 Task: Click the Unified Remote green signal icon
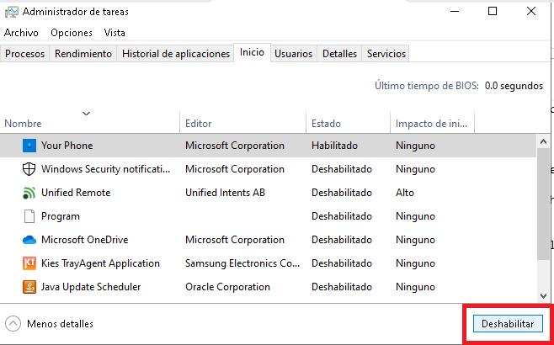pos(29,193)
